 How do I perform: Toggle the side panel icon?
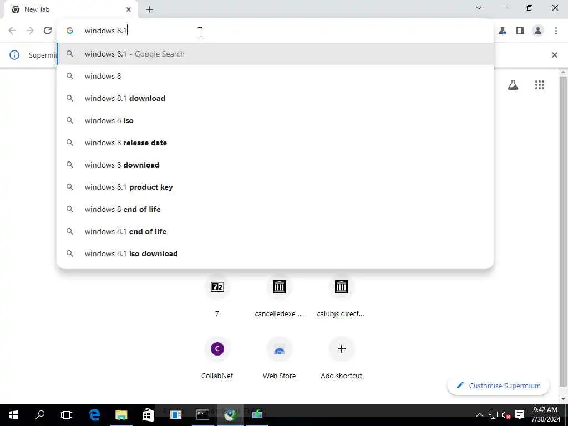coord(520,31)
